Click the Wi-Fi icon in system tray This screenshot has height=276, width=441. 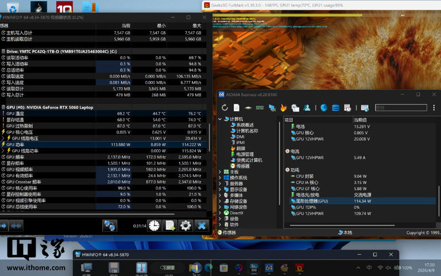(x=380, y=268)
